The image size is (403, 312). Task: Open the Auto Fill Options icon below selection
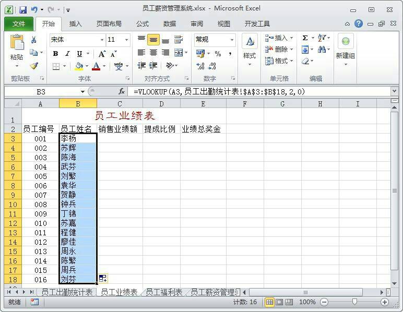103,279
